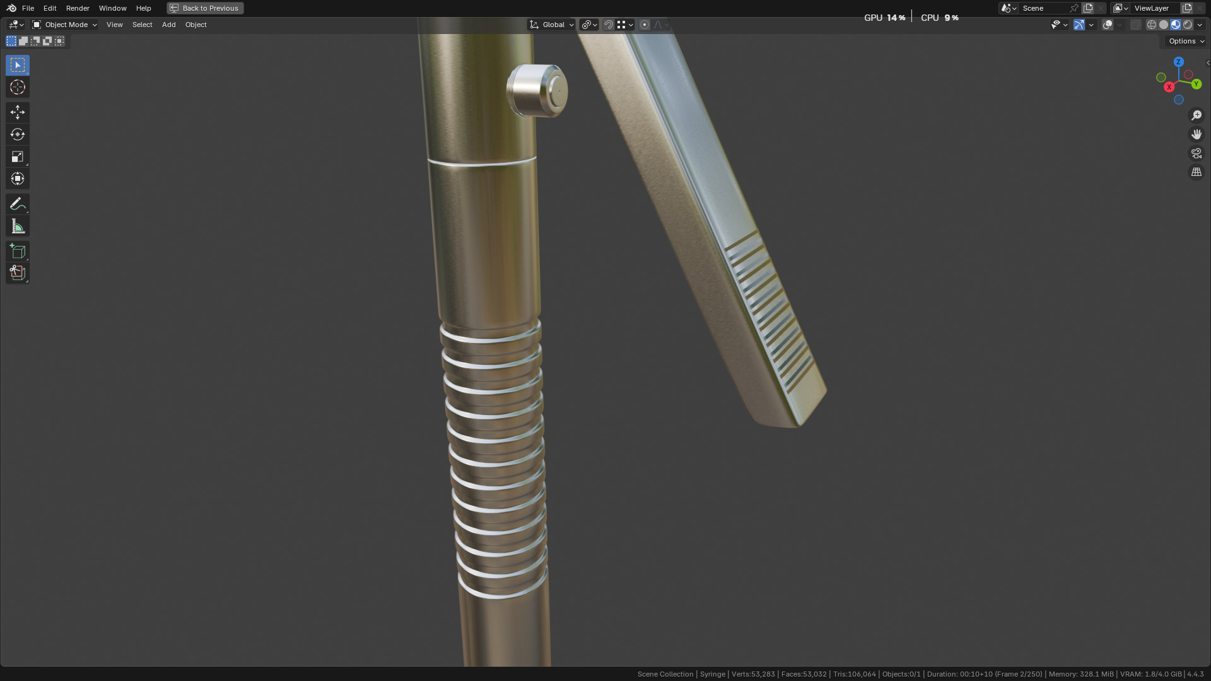Open the gizmo options dropdown arrow

[x=1091, y=25]
